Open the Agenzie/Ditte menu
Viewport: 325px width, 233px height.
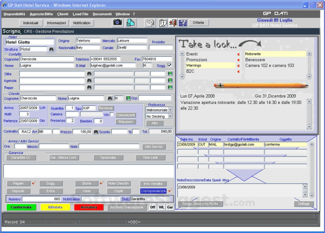tap(41, 14)
